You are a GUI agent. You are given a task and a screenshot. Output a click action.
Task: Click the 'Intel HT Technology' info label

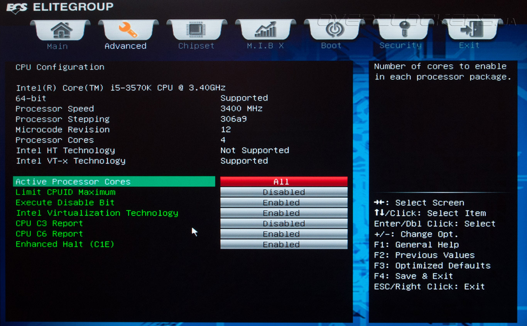(65, 150)
